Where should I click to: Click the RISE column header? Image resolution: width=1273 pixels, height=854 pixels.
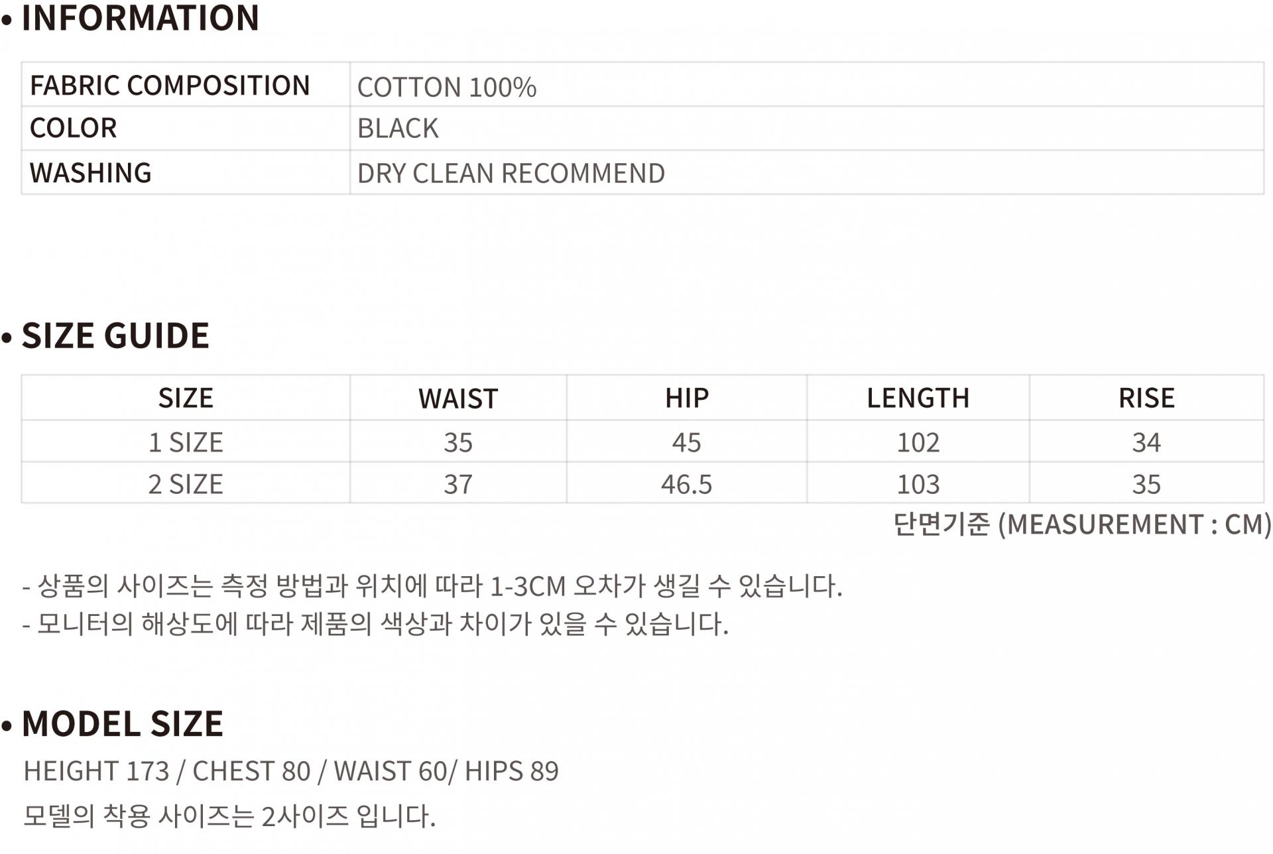(x=1146, y=398)
